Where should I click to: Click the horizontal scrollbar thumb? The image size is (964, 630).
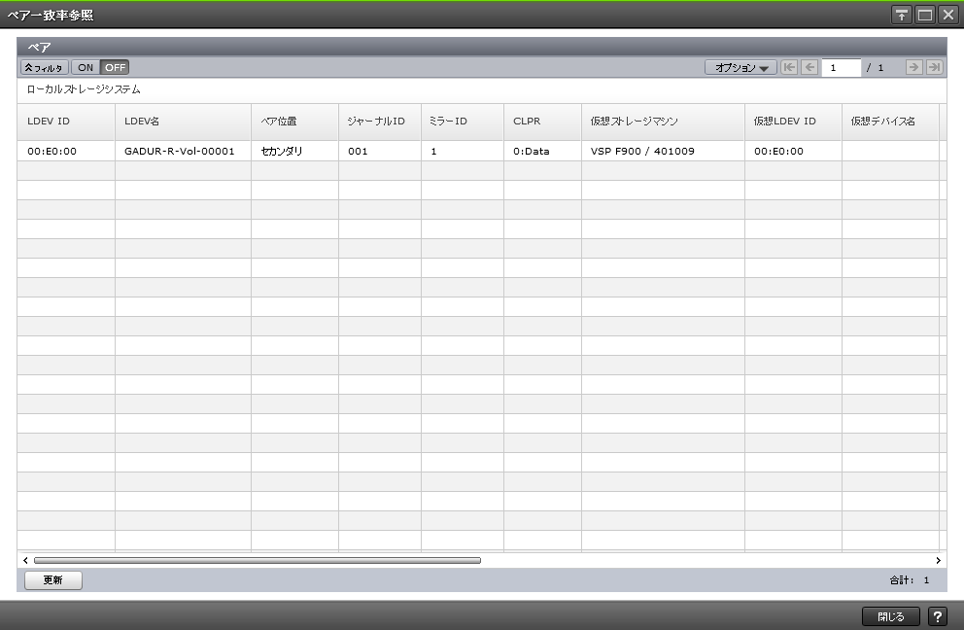(x=257, y=560)
